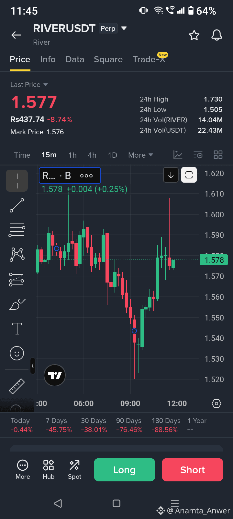This screenshot has height=519, width=233.
Task: Click the symbol legend R... B box
Action: [70, 175]
